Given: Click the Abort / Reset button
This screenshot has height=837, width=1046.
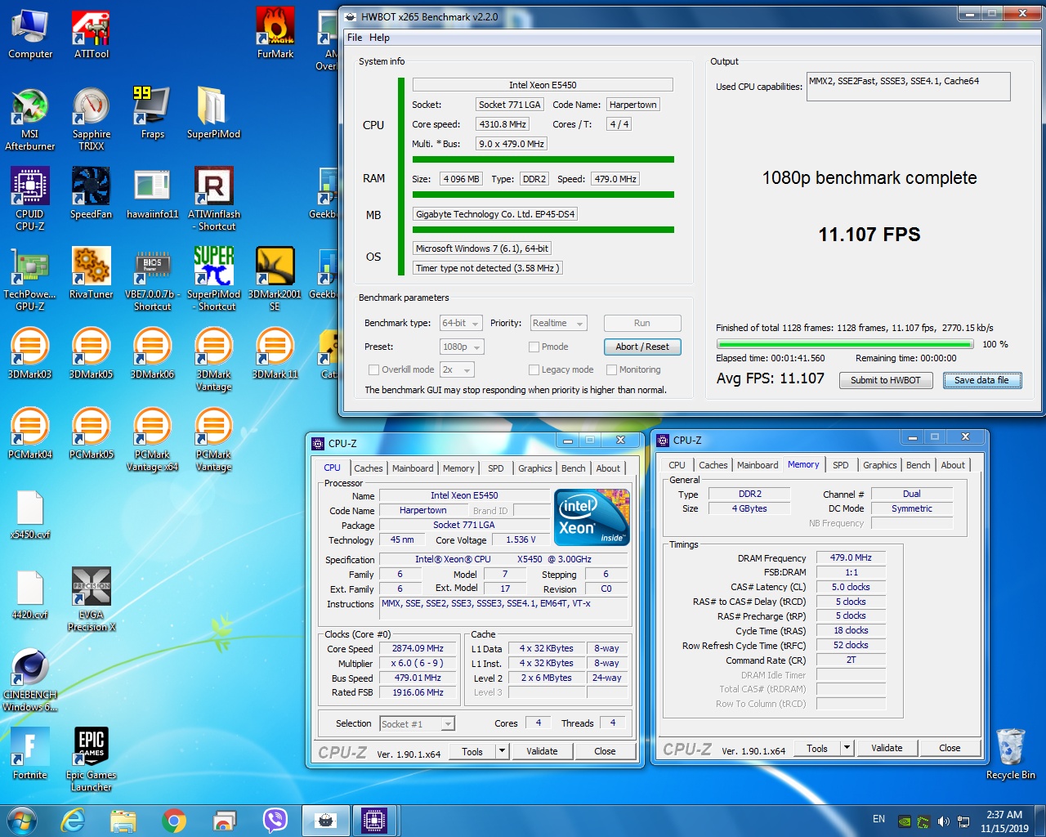Looking at the screenshot, I should click(x=642, y=347).
